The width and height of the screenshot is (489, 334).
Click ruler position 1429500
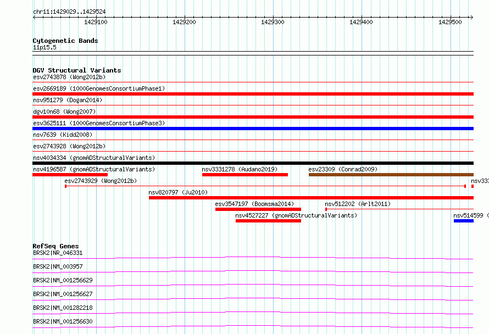pos(450,22)
